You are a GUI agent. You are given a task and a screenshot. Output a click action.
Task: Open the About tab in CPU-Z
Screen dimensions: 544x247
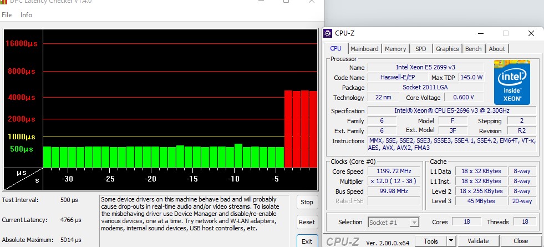497,49
